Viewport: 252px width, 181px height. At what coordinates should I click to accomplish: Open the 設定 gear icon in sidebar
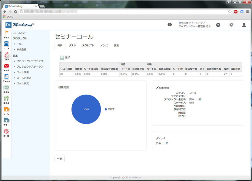point(6,132)
